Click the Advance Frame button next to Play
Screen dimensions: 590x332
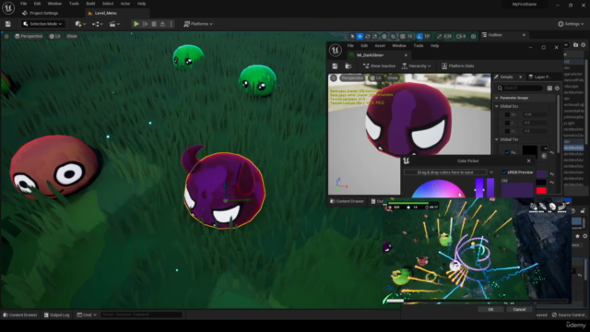pyautogui.click(x=146, y=24)
